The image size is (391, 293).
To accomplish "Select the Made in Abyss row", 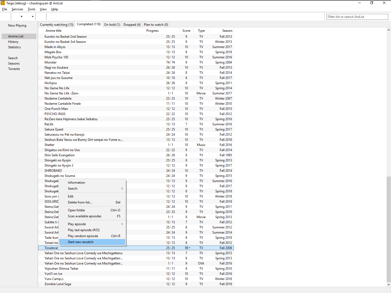I will point(136,47).
